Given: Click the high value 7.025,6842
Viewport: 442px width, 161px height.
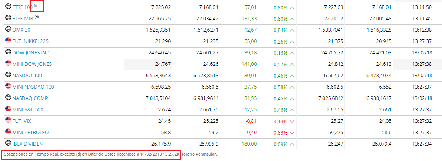Looking at the screenshot, I should [x=331, y=98].
